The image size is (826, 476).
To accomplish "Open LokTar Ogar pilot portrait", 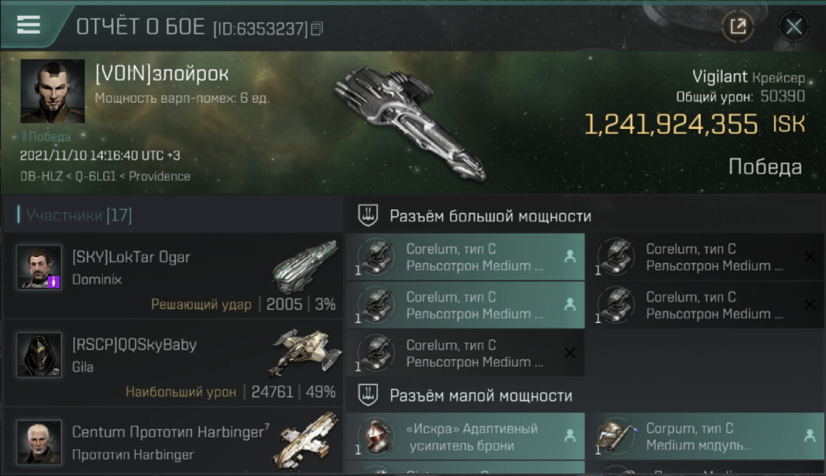I will click(x=39, y=267).
